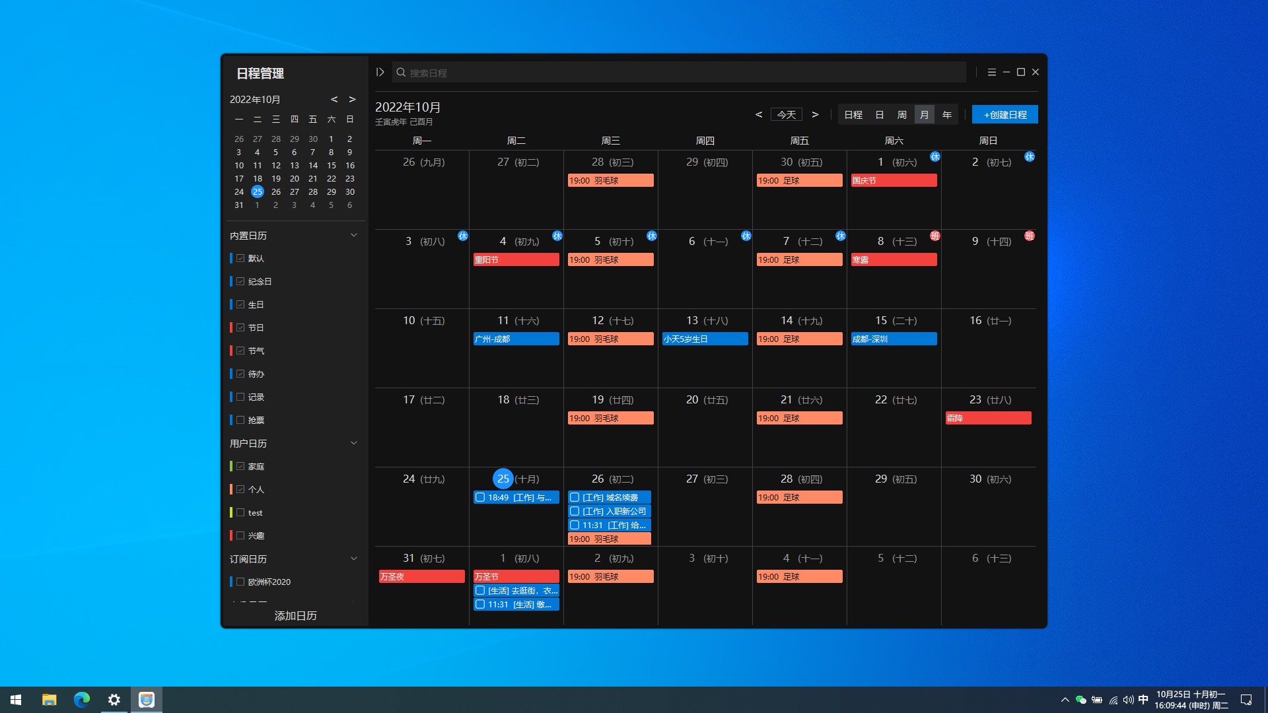This screenshot has height=713, width=1268.
Task: Switch to the 周 week view tab
Action: (x=901, y=115)
